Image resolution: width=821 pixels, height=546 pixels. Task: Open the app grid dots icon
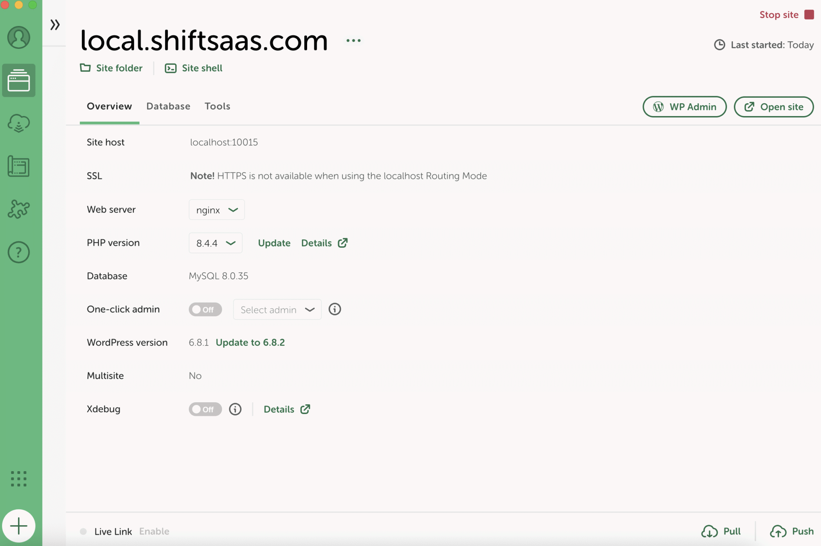click(x=18, y=479)
